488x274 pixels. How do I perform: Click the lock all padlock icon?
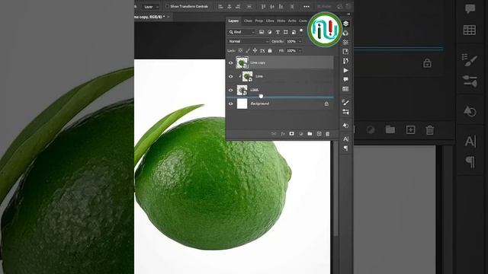coord(270,50)
